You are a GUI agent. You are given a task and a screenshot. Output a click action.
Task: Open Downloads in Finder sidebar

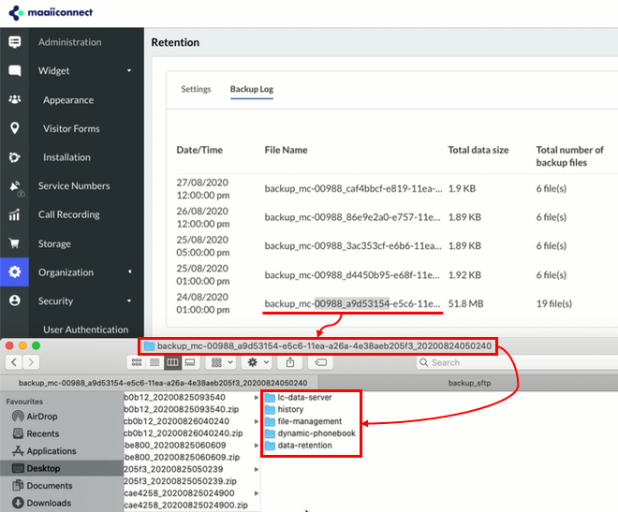(x=42, y=503)
